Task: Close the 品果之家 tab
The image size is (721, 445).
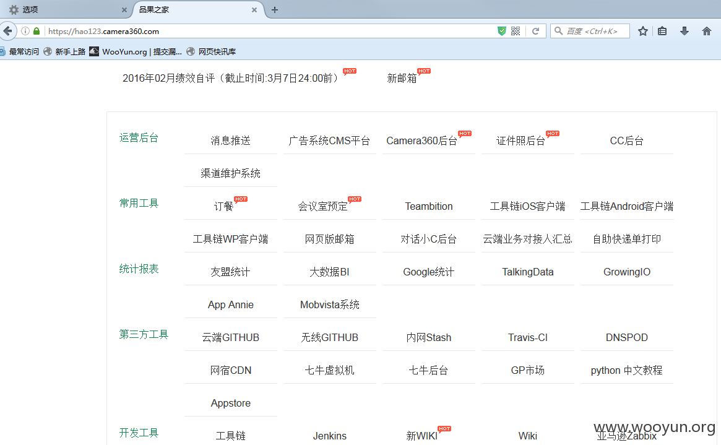Action: (254, 10)
